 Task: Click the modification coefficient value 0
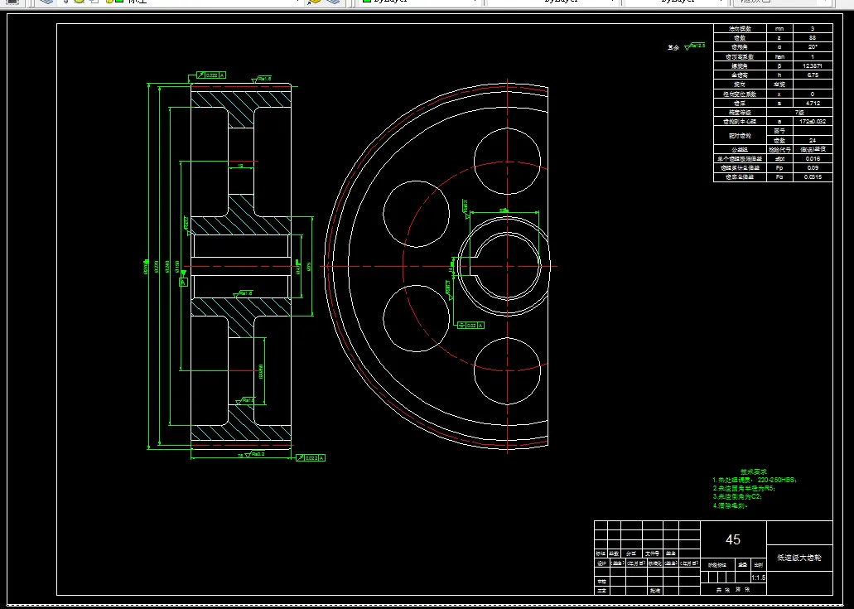point(813,94)
